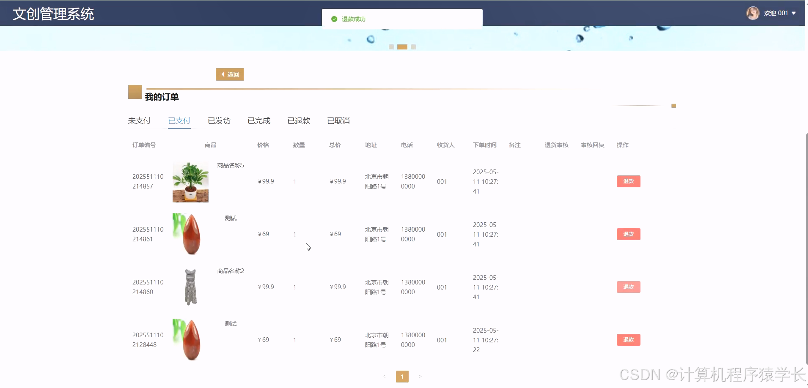Click the 退款成功 success notification

402,19
